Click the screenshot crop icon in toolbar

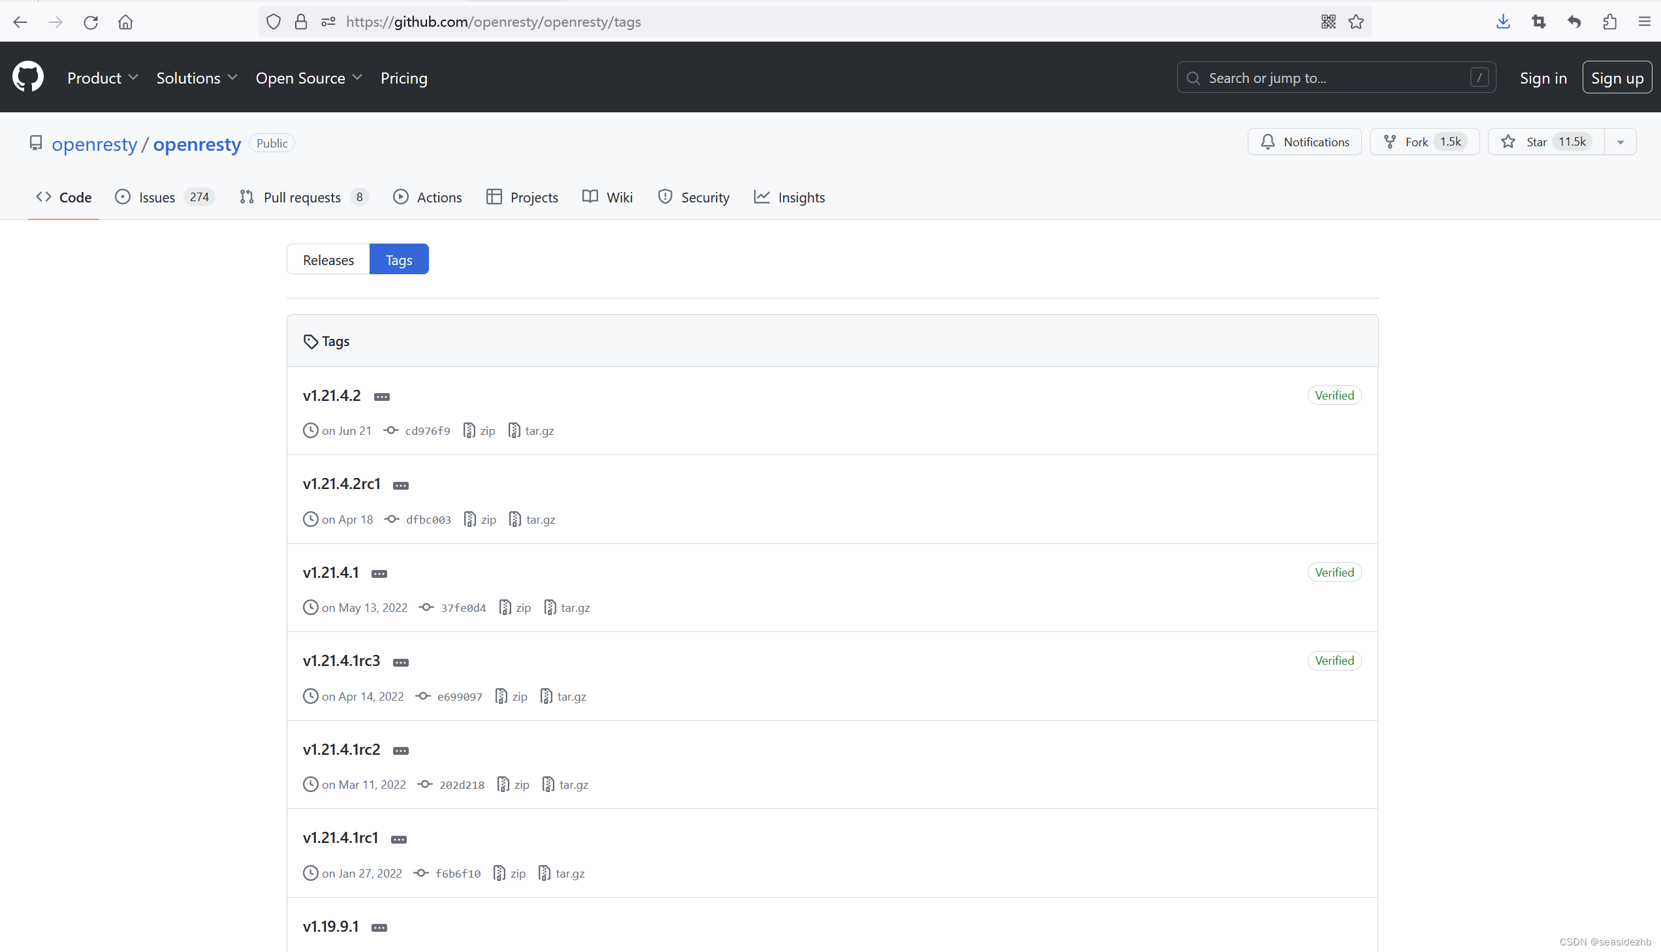pyautogui.click(x=1539, y=22)
